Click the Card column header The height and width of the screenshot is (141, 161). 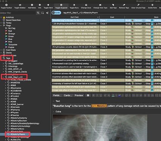[x=112, y=17]
